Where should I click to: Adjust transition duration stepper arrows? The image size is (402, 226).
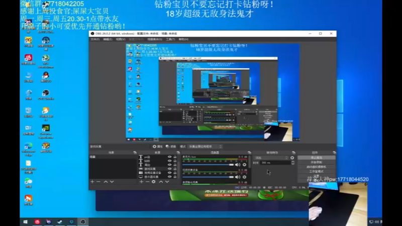tap(293, 163)
